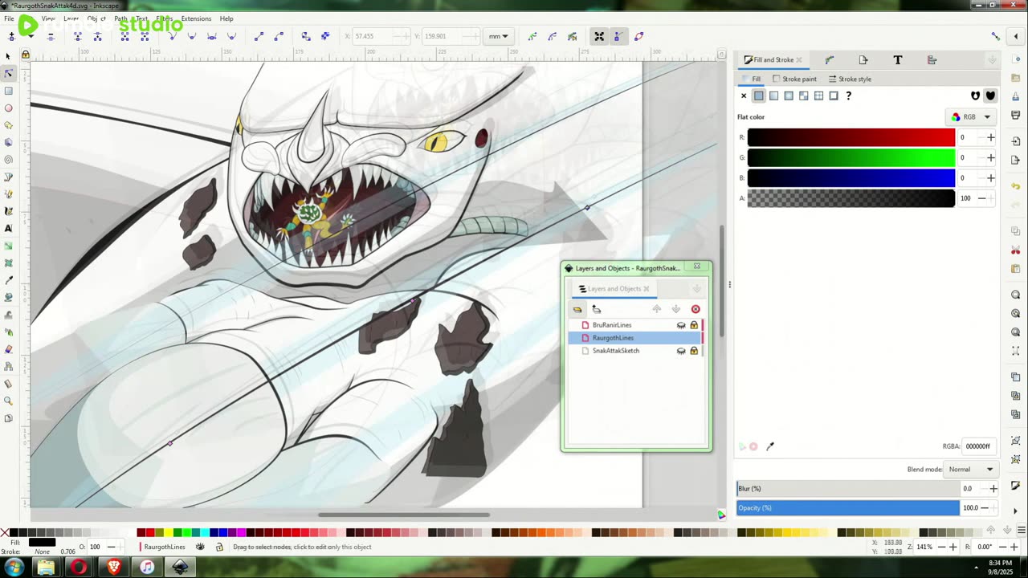The height and width of the screenshot is (578, 1028).
Task: Toggle lock on BruRanirLines layer
Action: point(694,325)
